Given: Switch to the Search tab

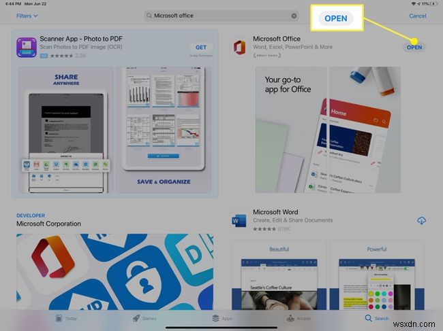Looking at the screenshot, I should pyautogui.click(x=377, y=318).
